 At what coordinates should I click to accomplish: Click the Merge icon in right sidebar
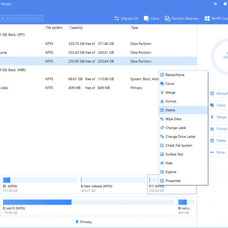point(212,117)
